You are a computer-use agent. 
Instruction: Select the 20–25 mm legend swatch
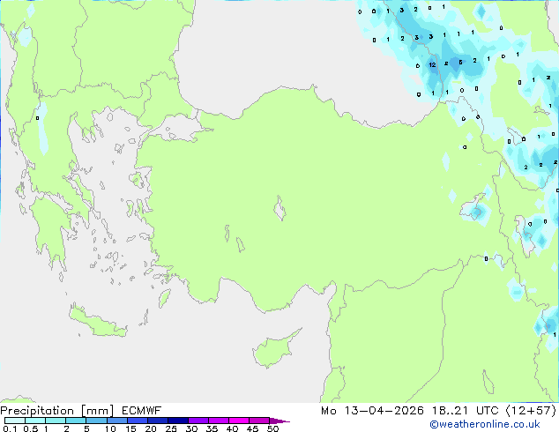click(157, 421)
